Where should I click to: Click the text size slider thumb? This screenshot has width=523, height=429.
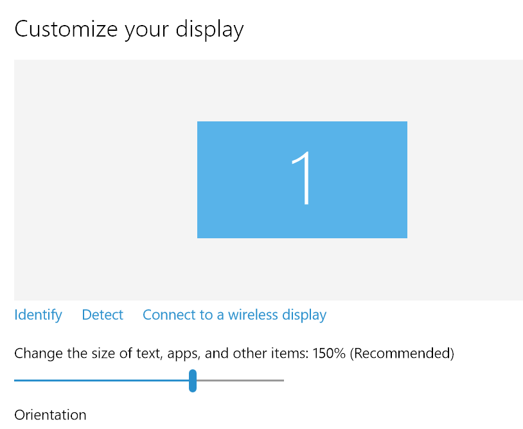(193, 380)
